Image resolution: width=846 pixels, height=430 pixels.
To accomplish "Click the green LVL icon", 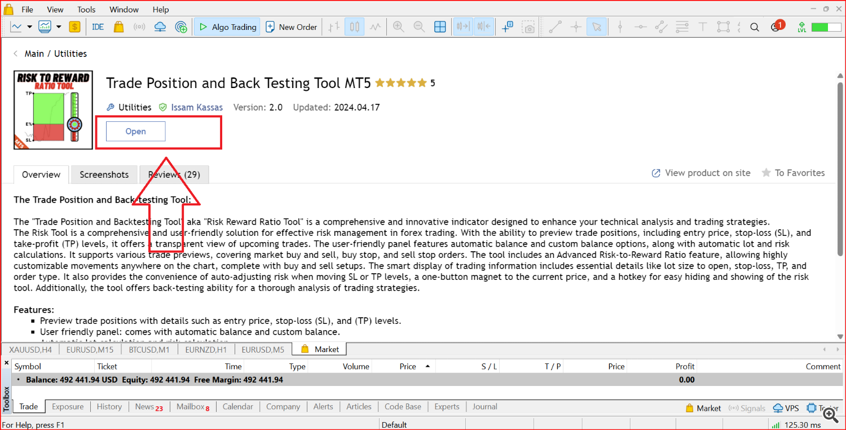I will pyautogui.click(x=802, y=27).
